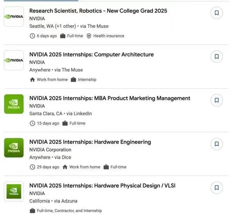This screenshot has width=233, height=217.
Task: Click NVIDIA logo for Hardware Engineering internship
Action: tap(14, 148)
